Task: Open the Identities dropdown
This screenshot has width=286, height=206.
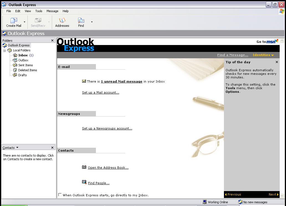Action: pyautogui.click(x=263, y=55)
